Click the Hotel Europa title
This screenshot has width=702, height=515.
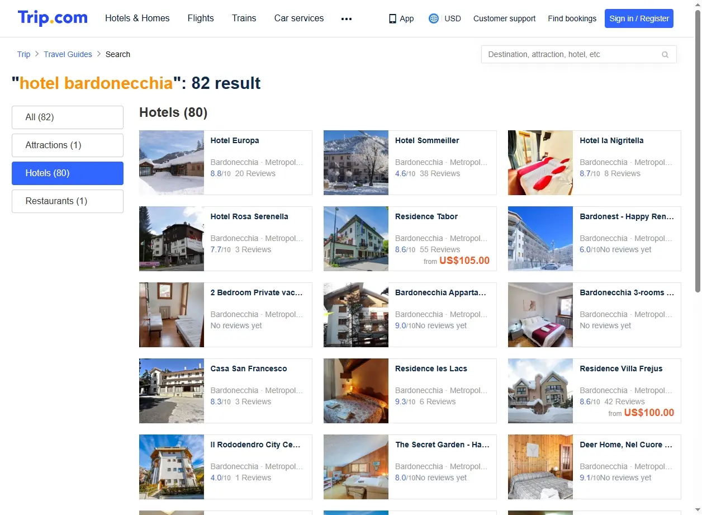(235, 140)
